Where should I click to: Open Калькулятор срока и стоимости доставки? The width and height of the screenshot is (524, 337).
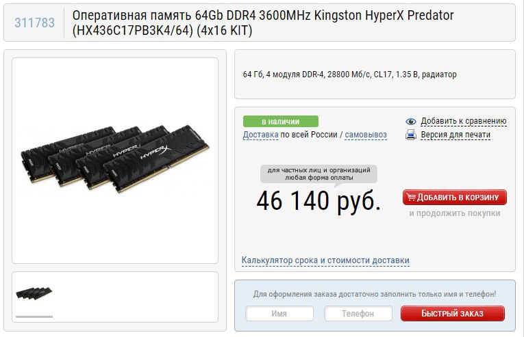point(325,260)
